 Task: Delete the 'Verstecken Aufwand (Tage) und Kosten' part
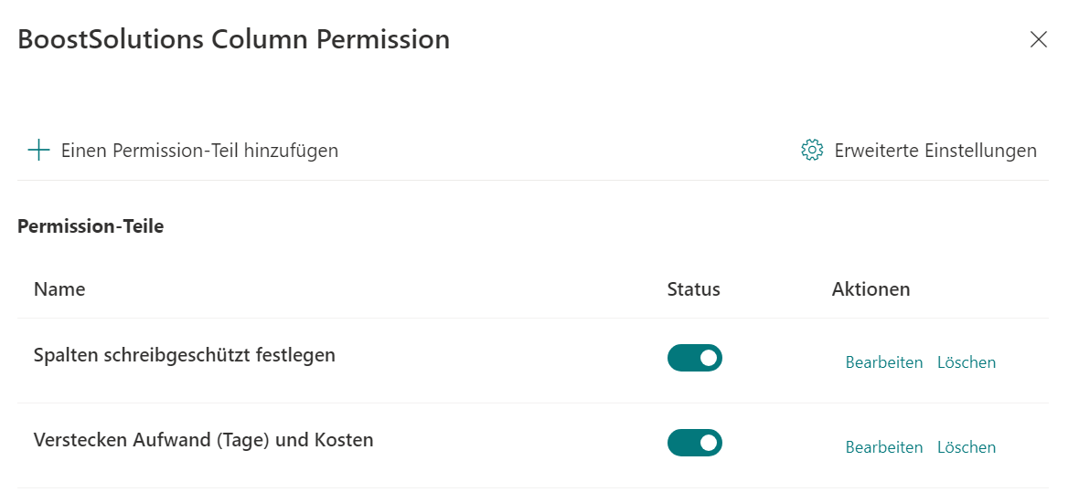[x=966, y=447]
